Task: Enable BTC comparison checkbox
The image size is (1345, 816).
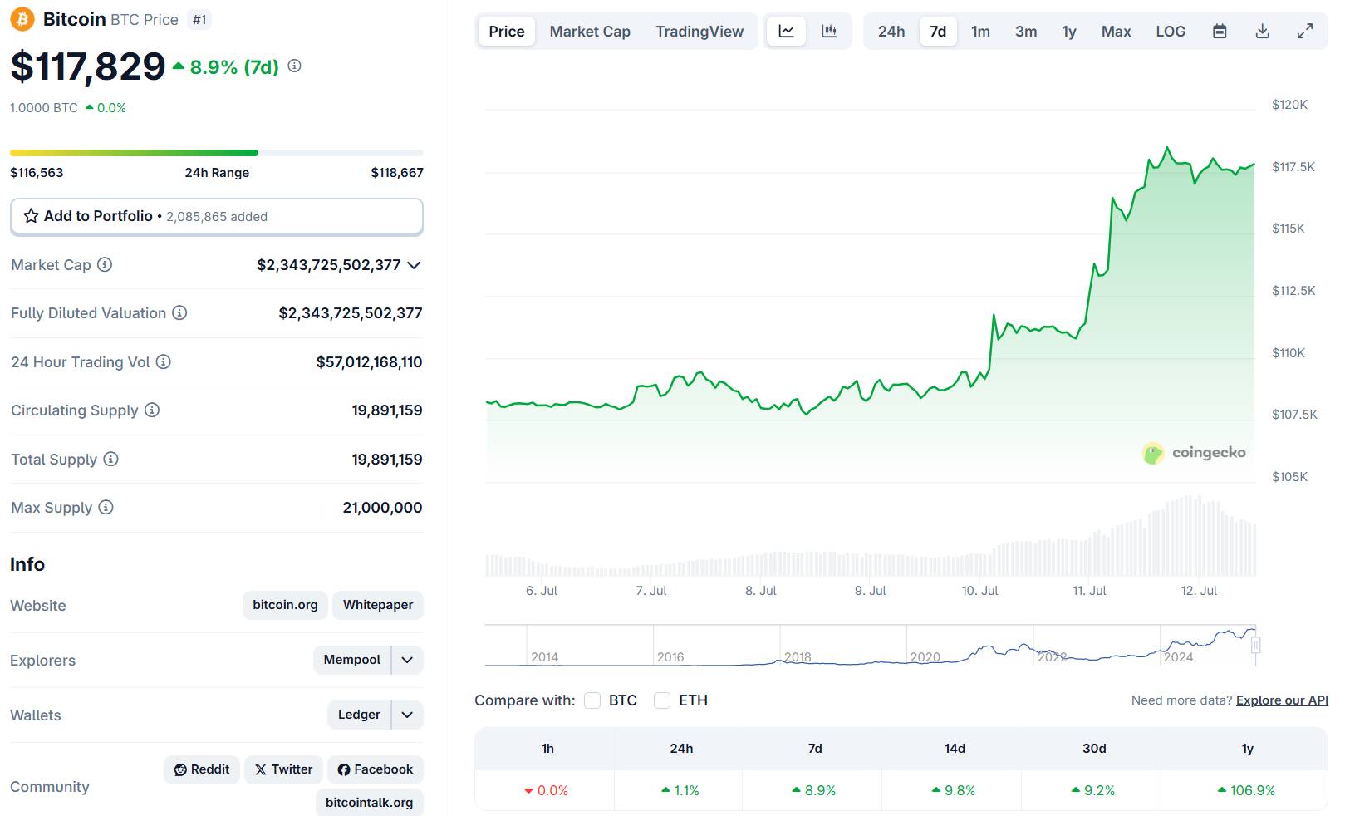Action: [592, 700]
